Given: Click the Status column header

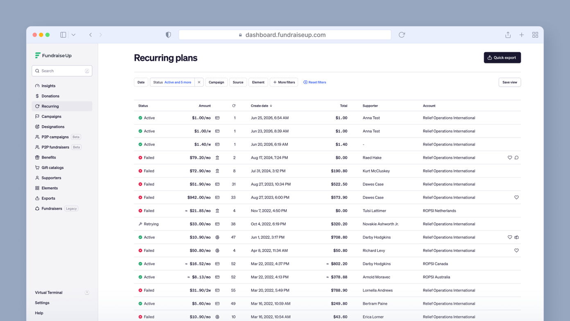Looking at the screenshot, I should [143, 106].
